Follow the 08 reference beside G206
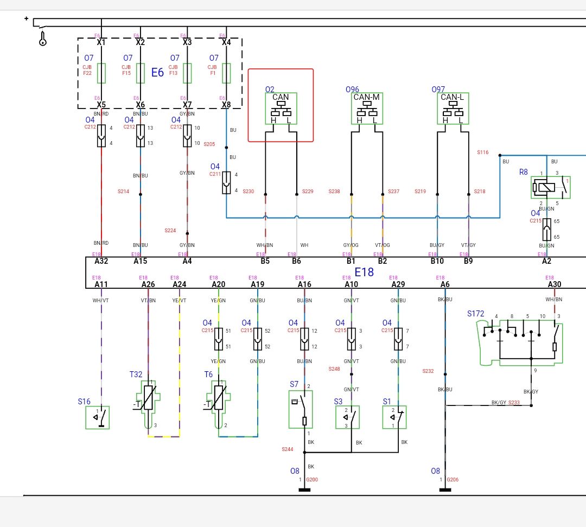This screenshot has width=586, height=527. [x=435, y=471]
